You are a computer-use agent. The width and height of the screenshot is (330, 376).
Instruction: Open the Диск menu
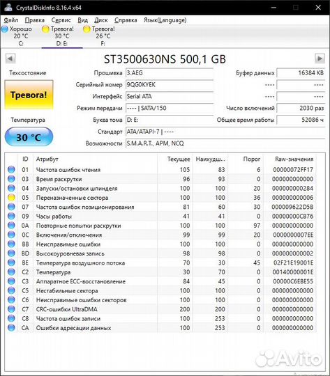(x=101, y=20)
